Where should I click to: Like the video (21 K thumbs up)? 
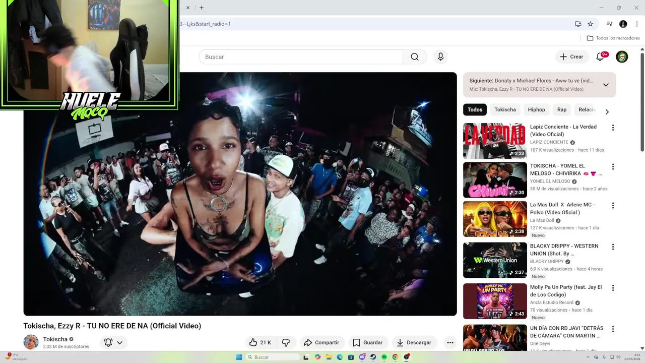261,342
